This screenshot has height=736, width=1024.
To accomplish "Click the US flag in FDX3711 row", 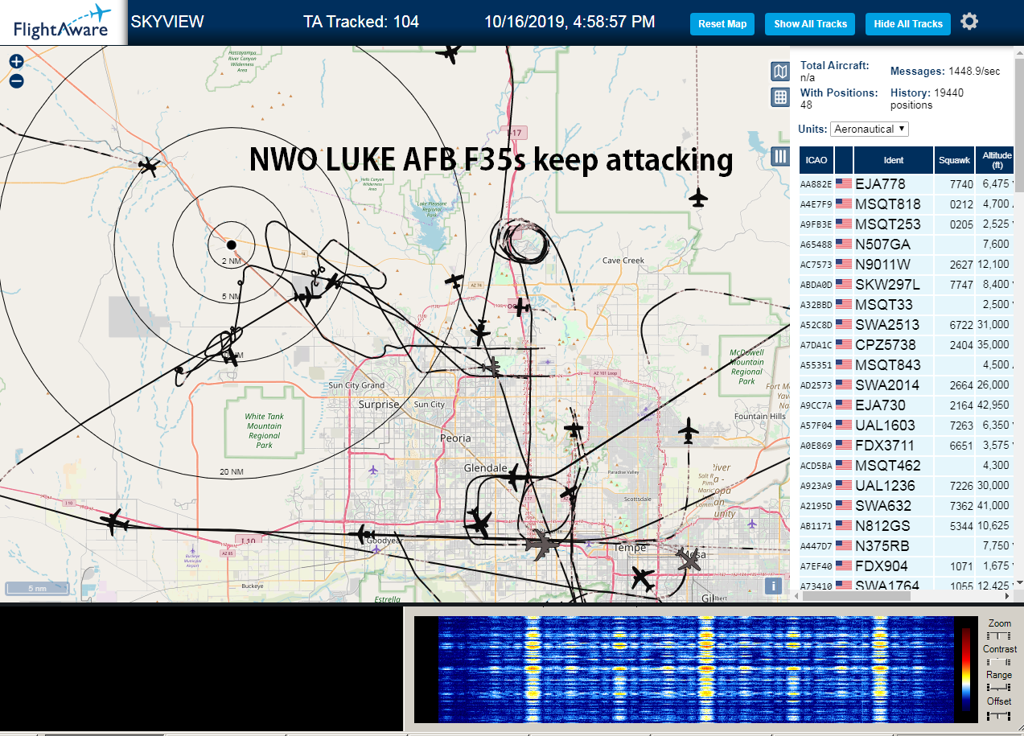I will point(844,446).
